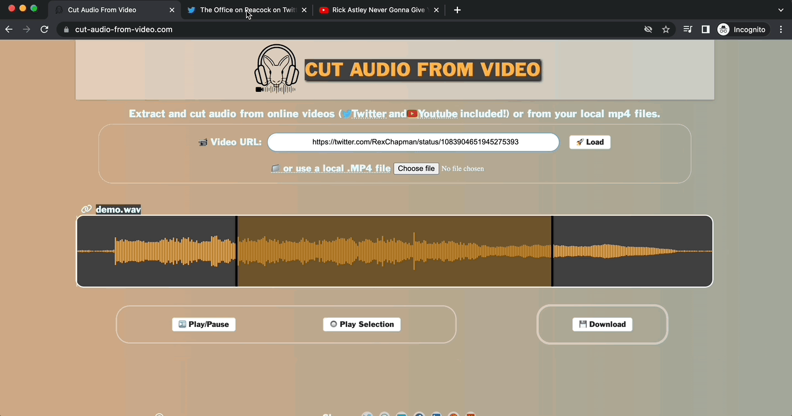
Task: Click the 'or use a local .MP4 file' label
Action: [x=331, y=169]
